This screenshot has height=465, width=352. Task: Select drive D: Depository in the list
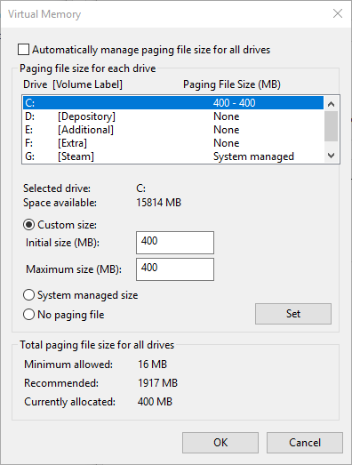tap(173, 116)
